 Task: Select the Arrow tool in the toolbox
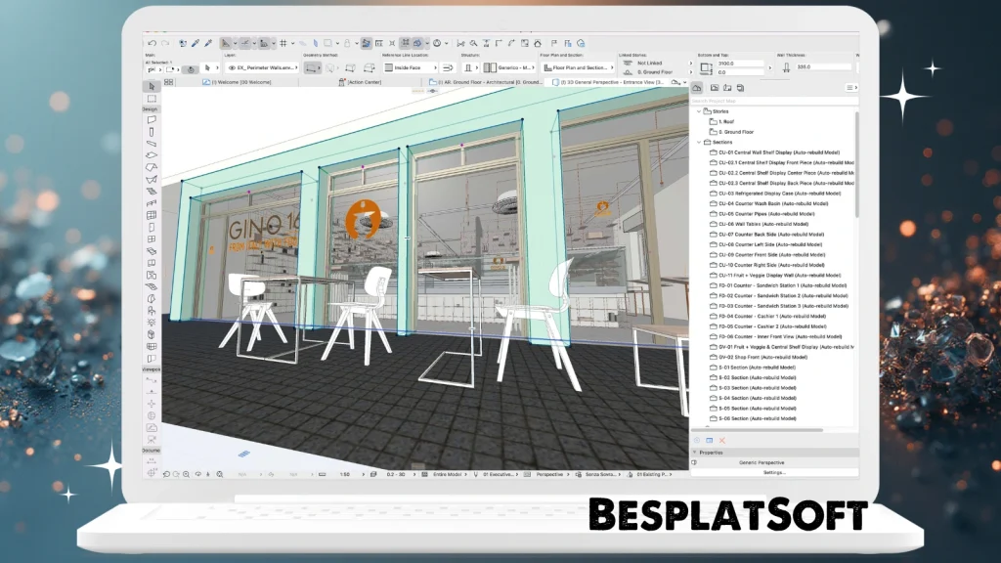(x=152, y=85)
